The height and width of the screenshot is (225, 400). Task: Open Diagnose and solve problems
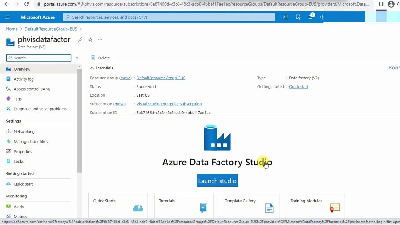(40, 109)
